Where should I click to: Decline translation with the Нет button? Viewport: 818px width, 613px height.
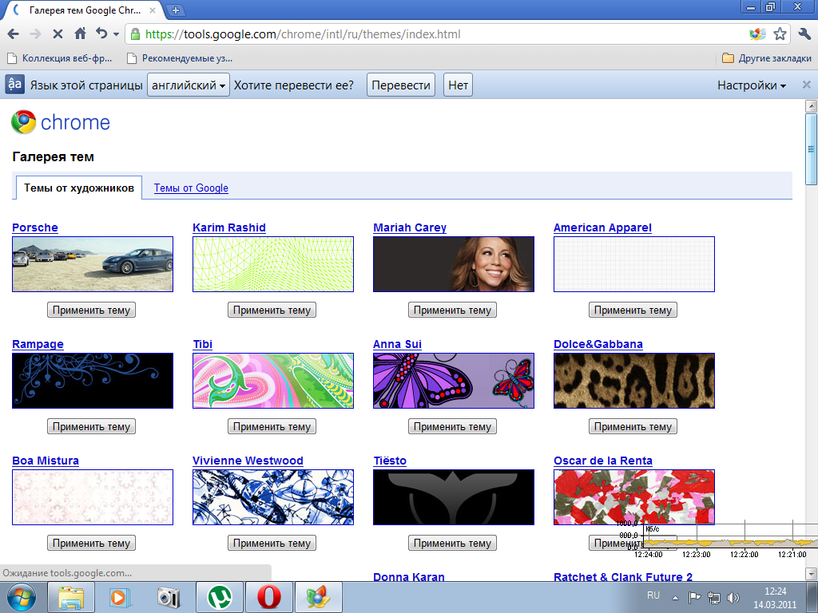[x=458, y=85]
